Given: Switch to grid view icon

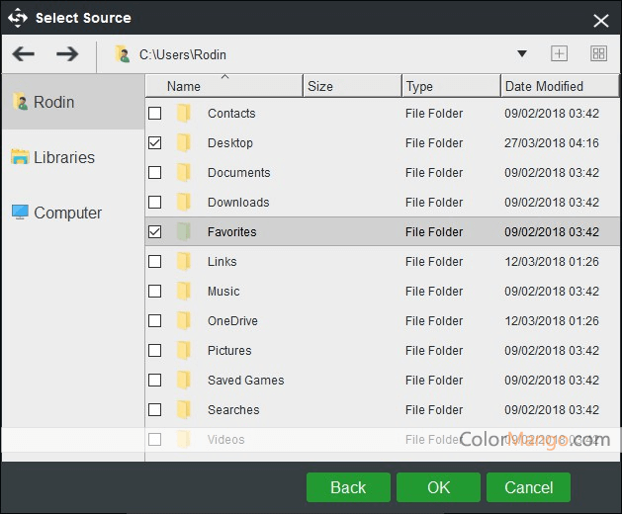Looking at the screenshot, I should point(598,54).
